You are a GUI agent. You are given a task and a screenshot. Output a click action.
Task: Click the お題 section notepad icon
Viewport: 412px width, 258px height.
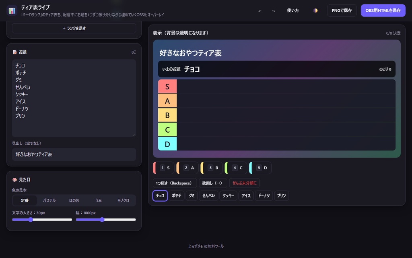pos(15,52)
